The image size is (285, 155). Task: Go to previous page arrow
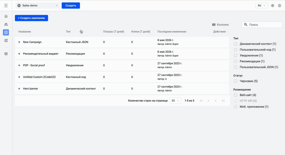coord(208,101)
